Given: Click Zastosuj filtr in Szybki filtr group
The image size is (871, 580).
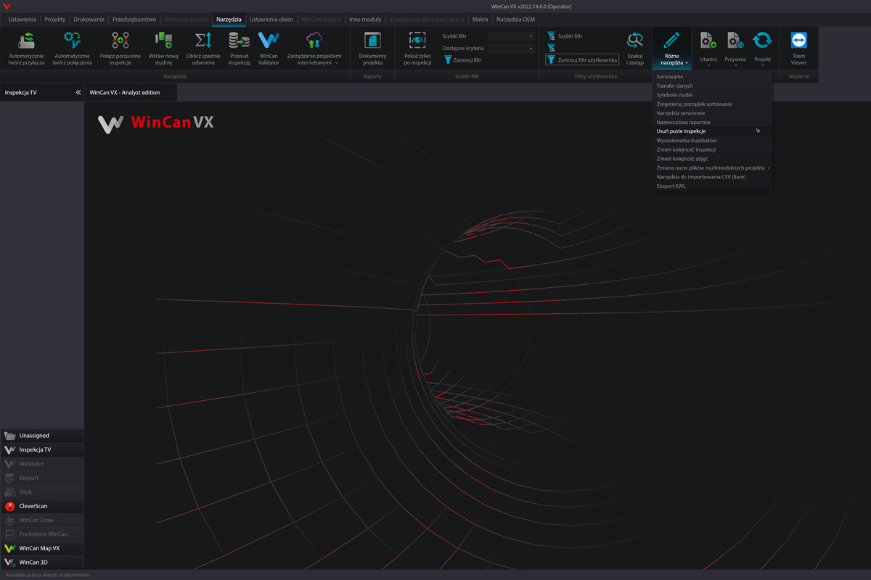Looking at the screenshot, I should (x=462, y=60).
